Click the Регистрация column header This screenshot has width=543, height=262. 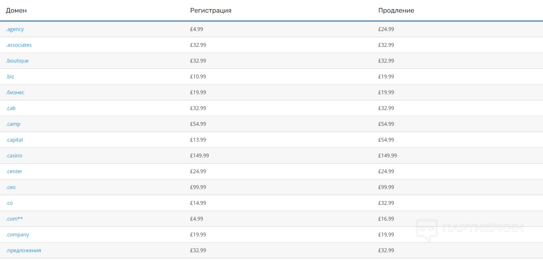click(211, 11)
